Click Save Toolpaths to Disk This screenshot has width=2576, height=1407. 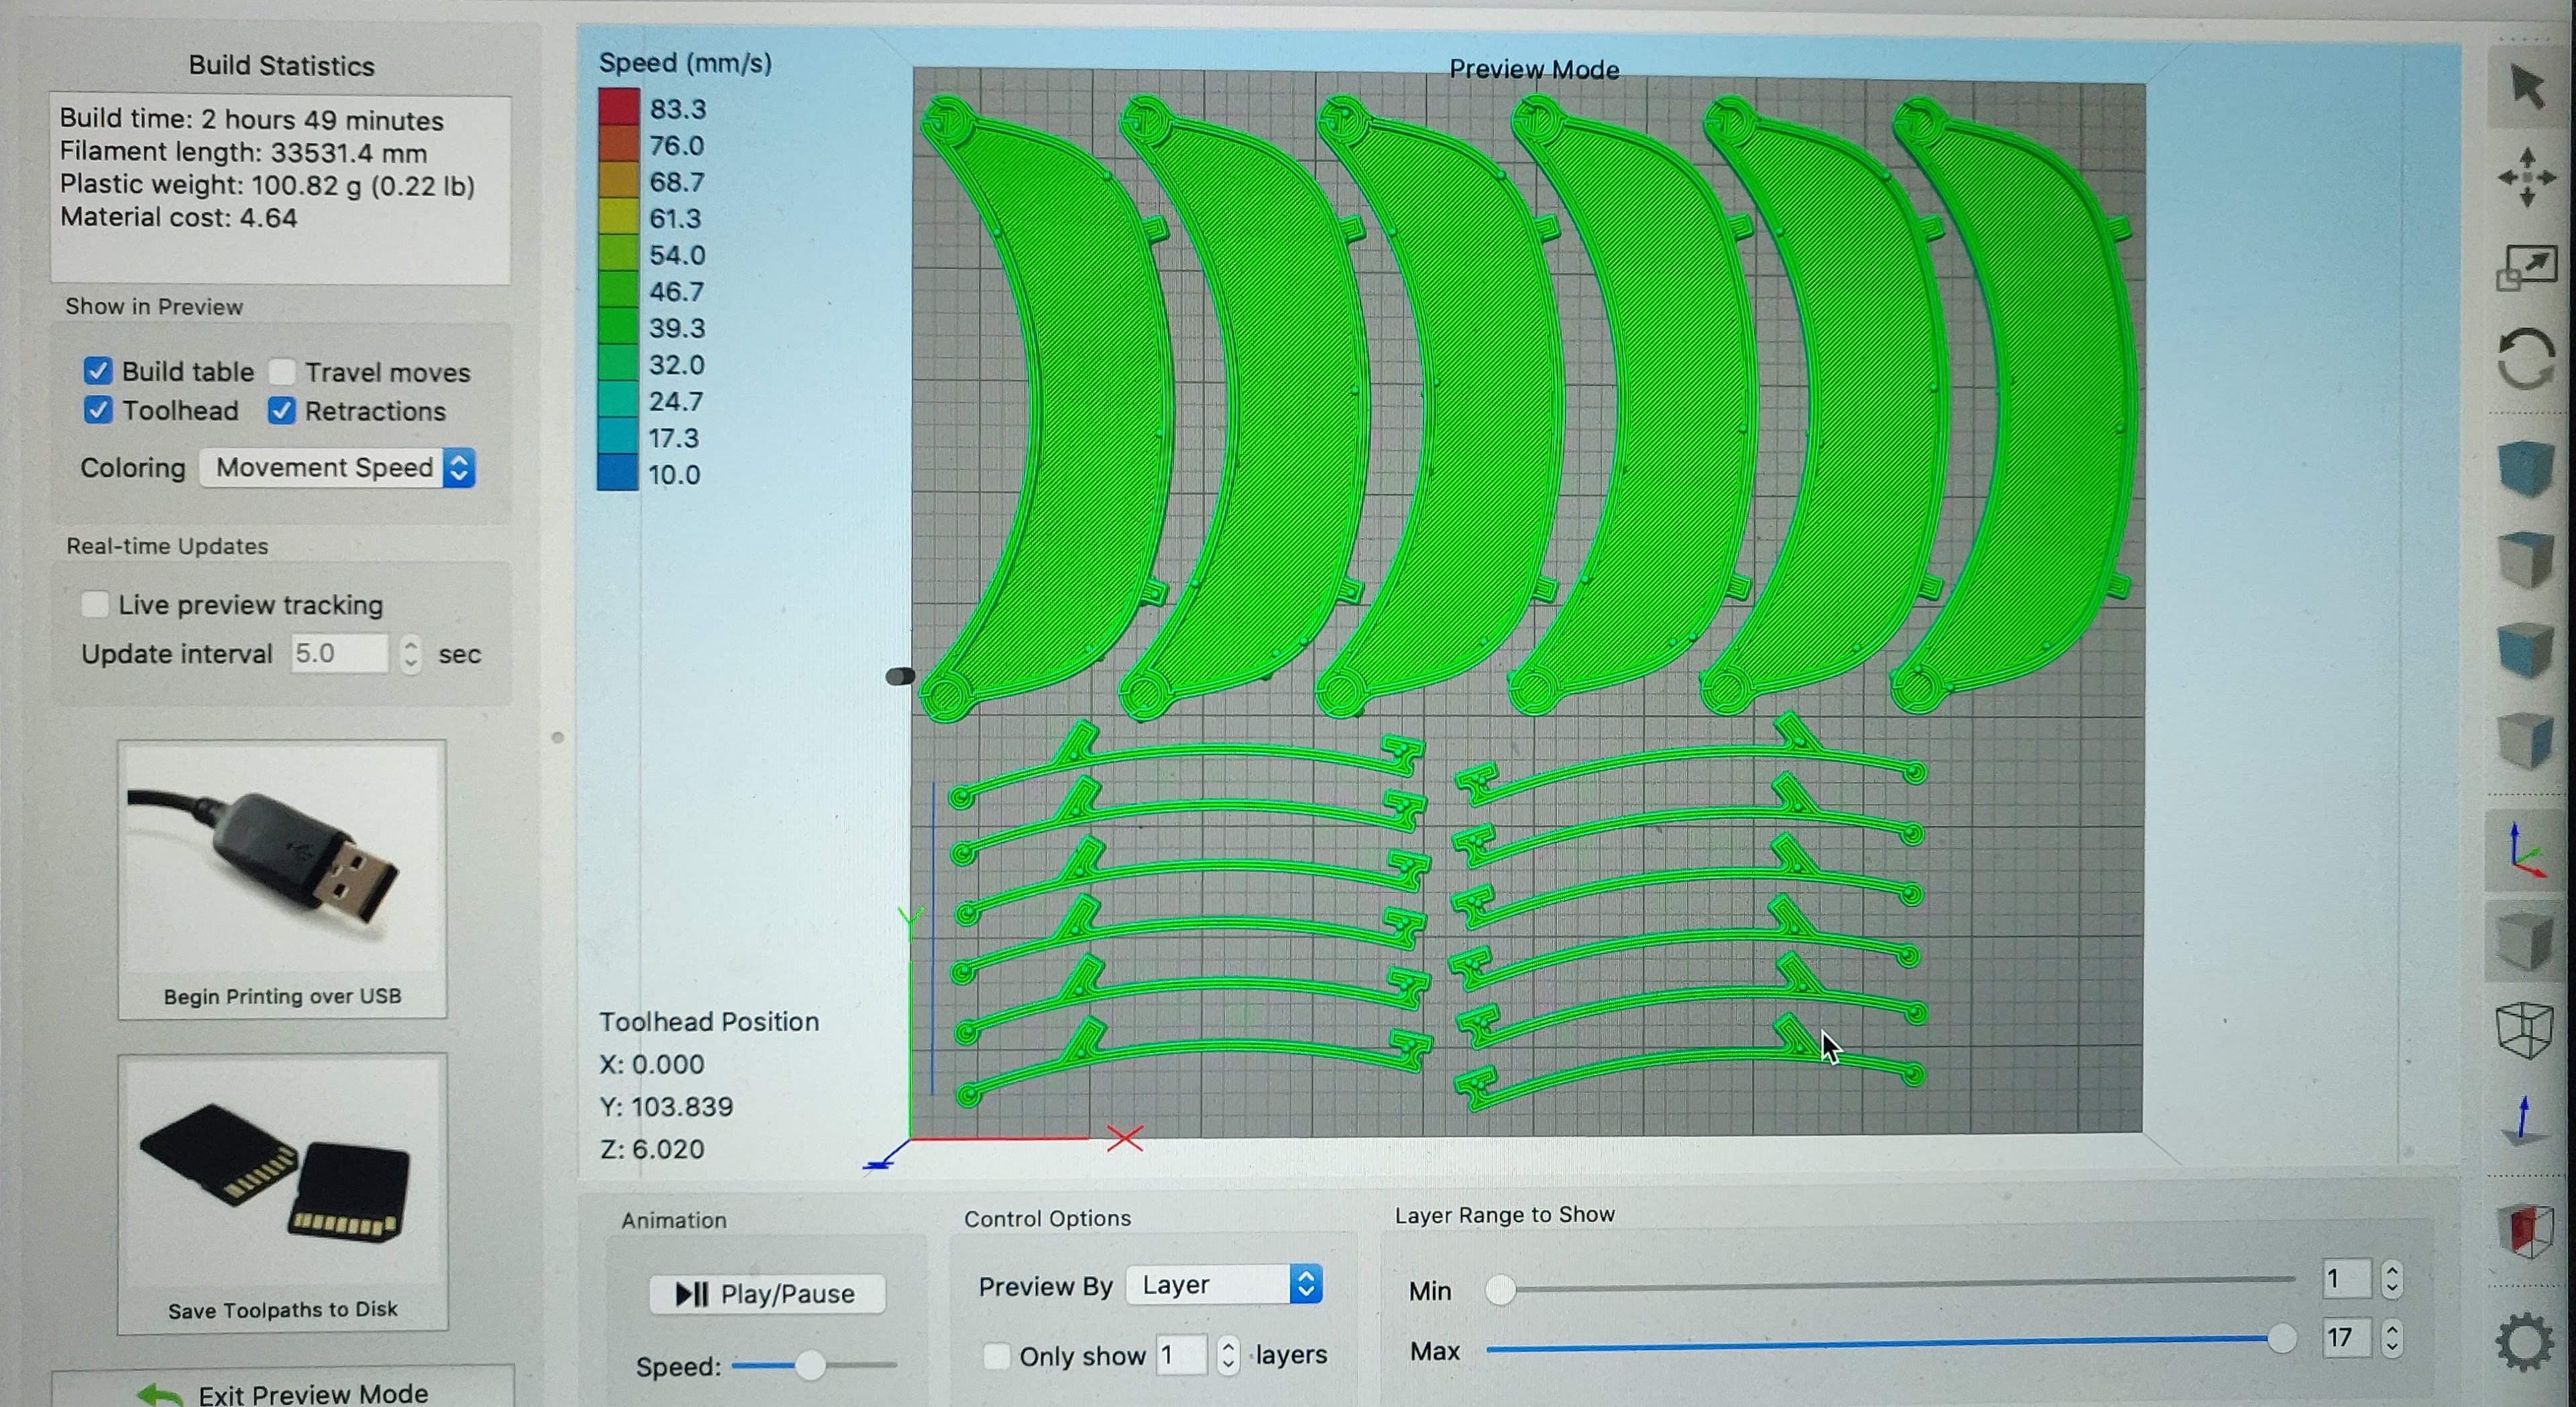point(282,1192)
